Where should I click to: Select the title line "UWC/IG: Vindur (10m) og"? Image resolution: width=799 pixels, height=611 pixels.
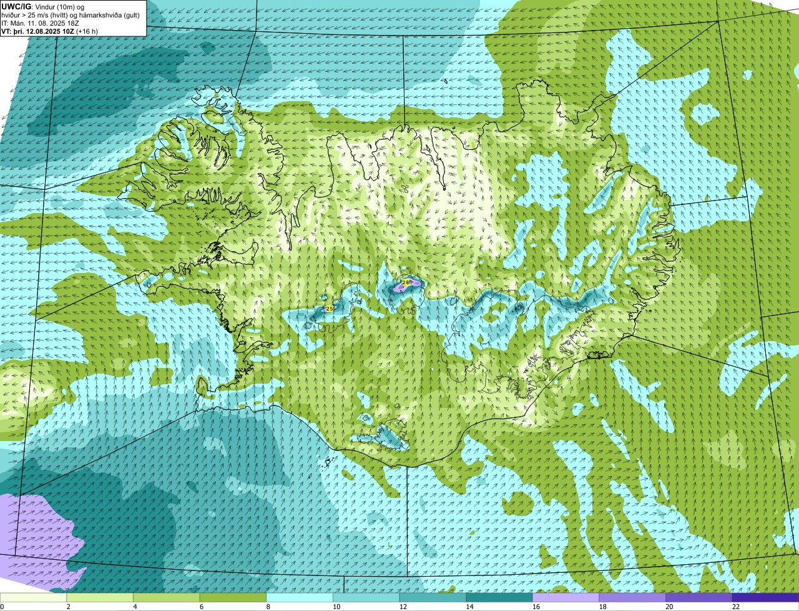coord(43,6)
